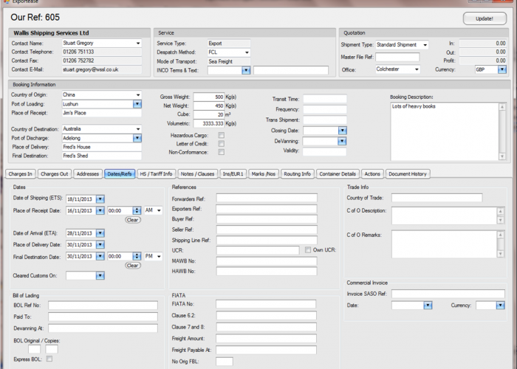This screenshot has height=369, width=517.
Task: Click the Gross Weight field
Action: pyautogui.click(x=209, y=97)
